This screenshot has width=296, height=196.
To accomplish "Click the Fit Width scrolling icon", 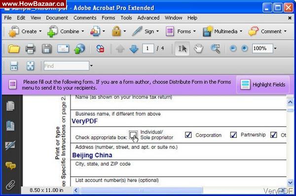I will 14,66.
